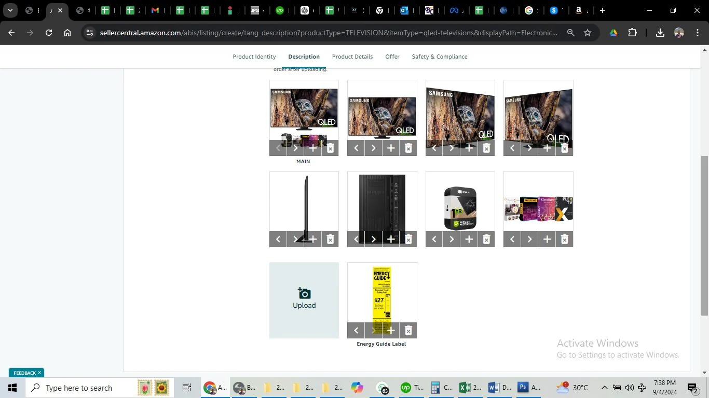Delete the MAIN product image

pos(330,148)
